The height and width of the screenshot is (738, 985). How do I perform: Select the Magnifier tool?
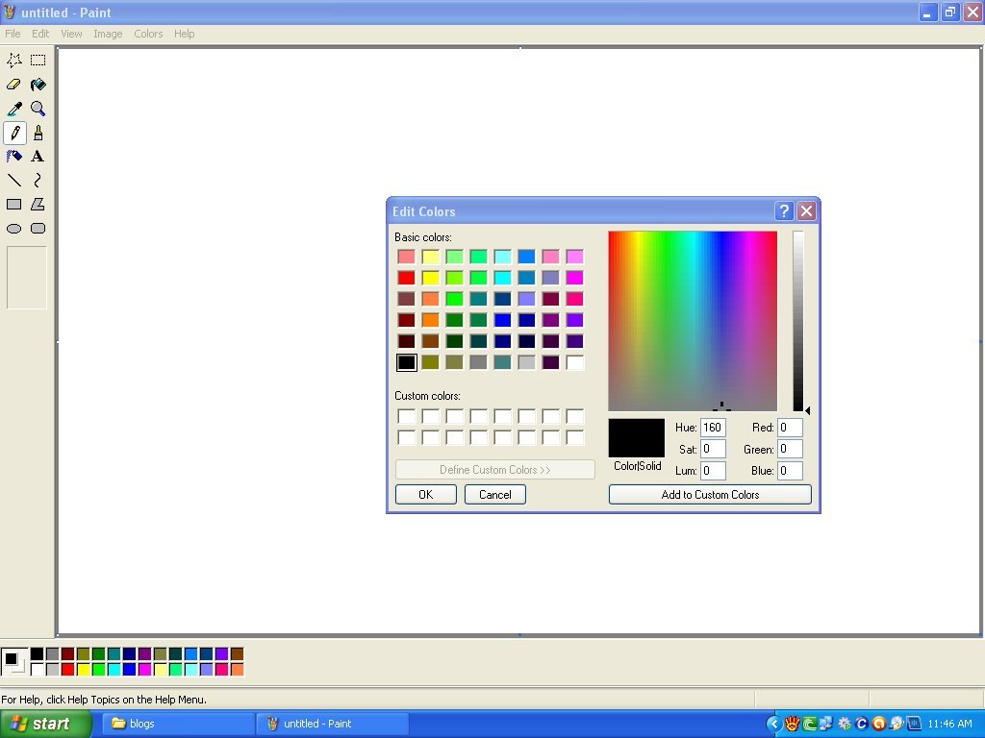coord(38,109)
